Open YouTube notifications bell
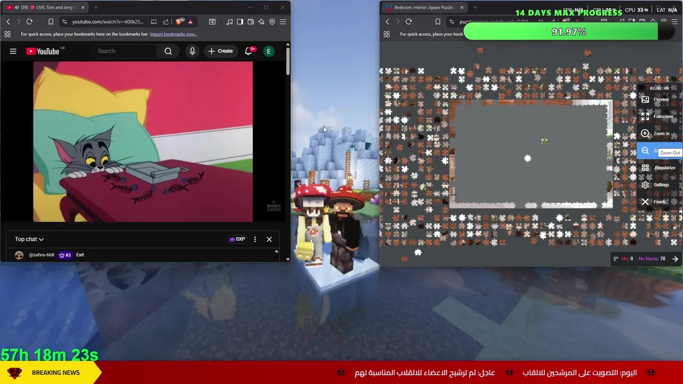 click(x=249, y=51)
